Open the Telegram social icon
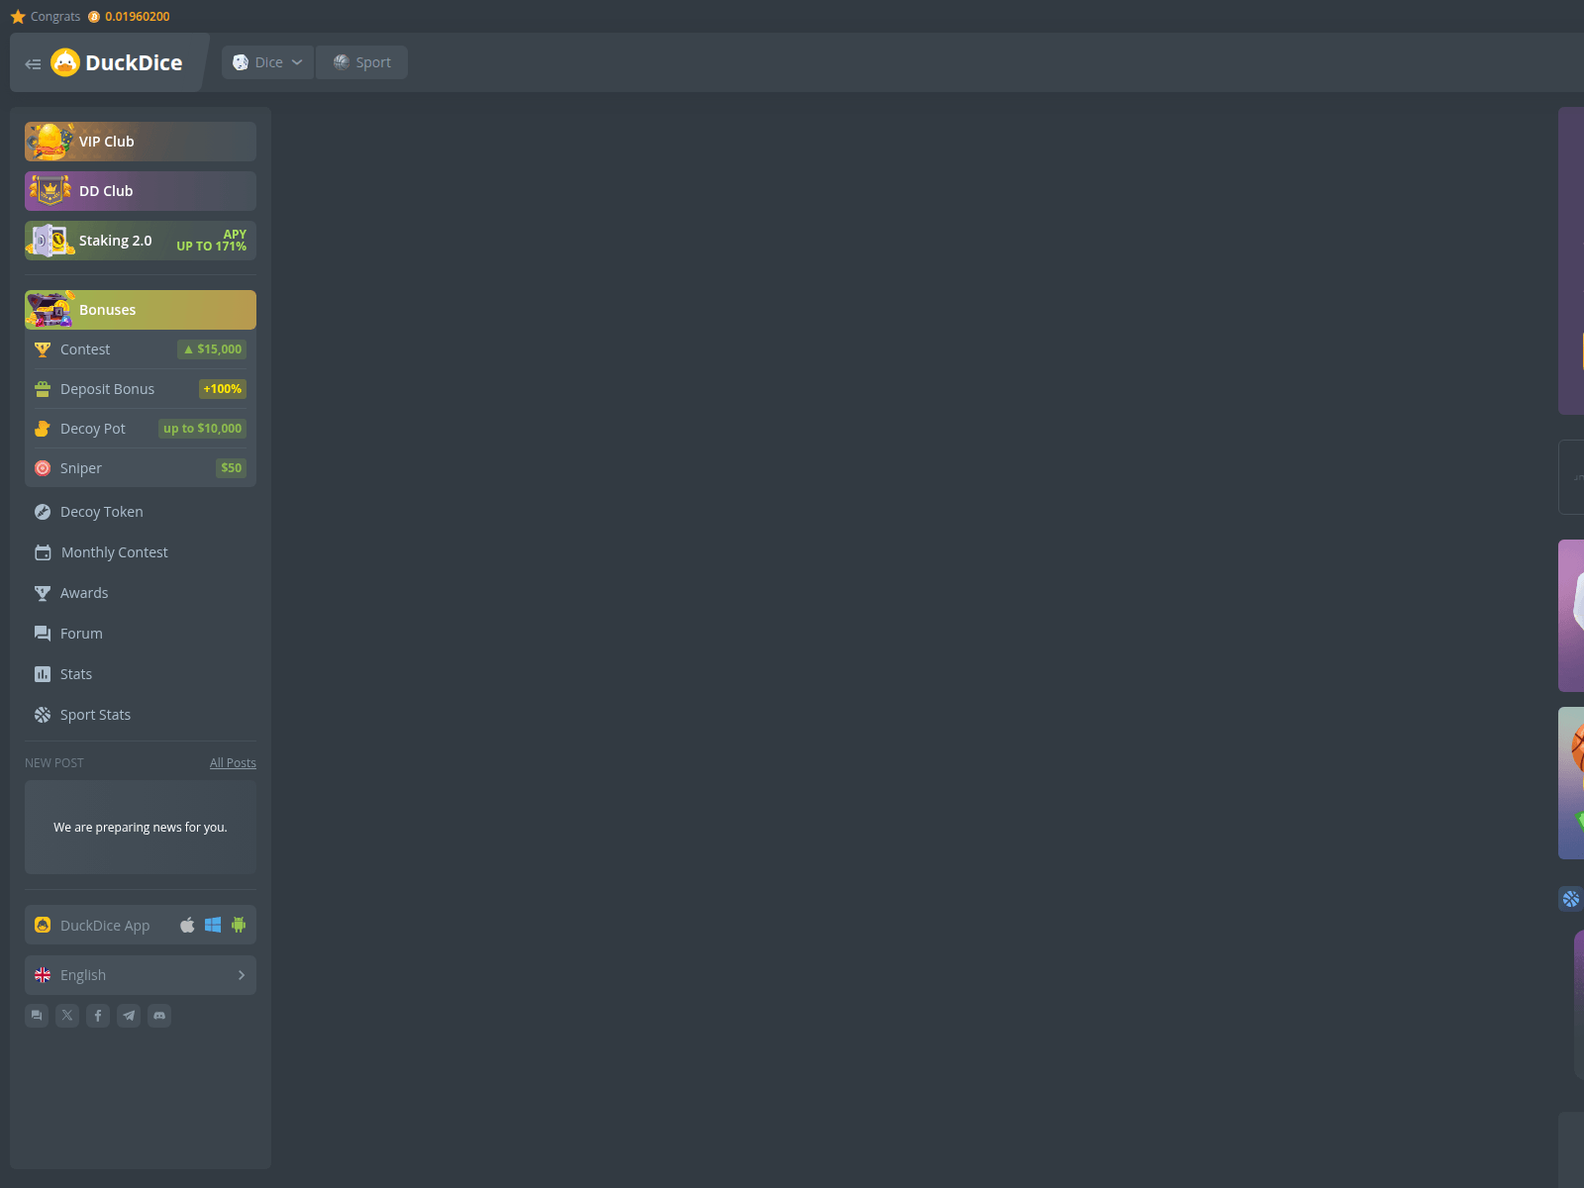This screenshot has height=1188, width=1584. (129, 1016)
